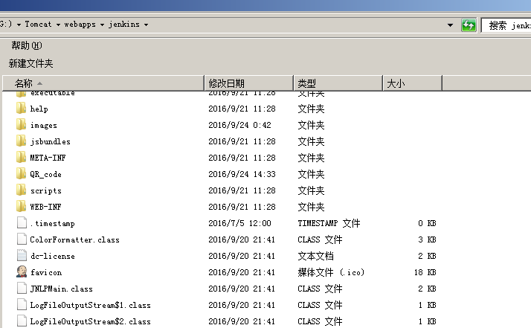Select the favicon file name
The width and height of the screenshot is (531, 328).
click(x=45, y=272)
